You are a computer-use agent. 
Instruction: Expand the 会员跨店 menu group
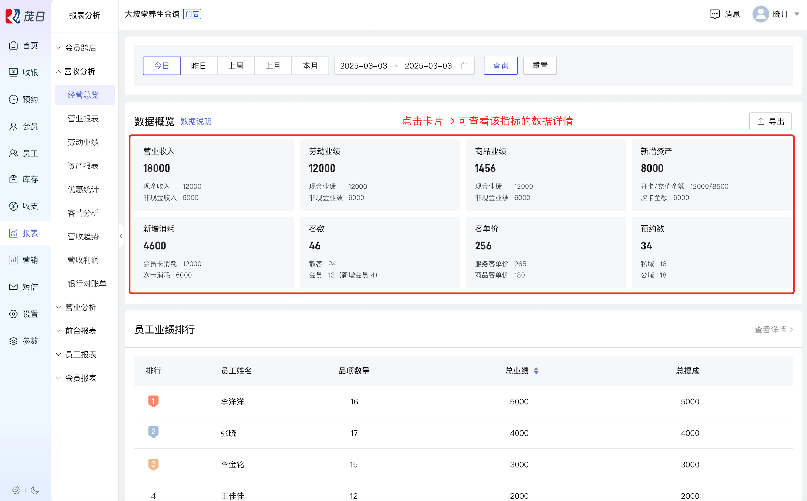pos(81,48)
